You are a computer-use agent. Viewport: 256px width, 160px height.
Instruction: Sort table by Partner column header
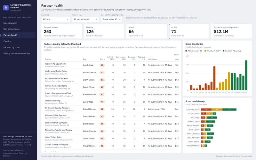click(x=48, y=59)
